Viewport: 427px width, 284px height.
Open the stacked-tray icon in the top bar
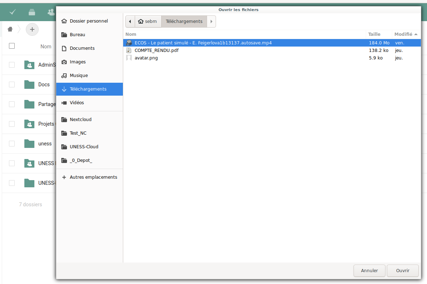pos(32,12)
